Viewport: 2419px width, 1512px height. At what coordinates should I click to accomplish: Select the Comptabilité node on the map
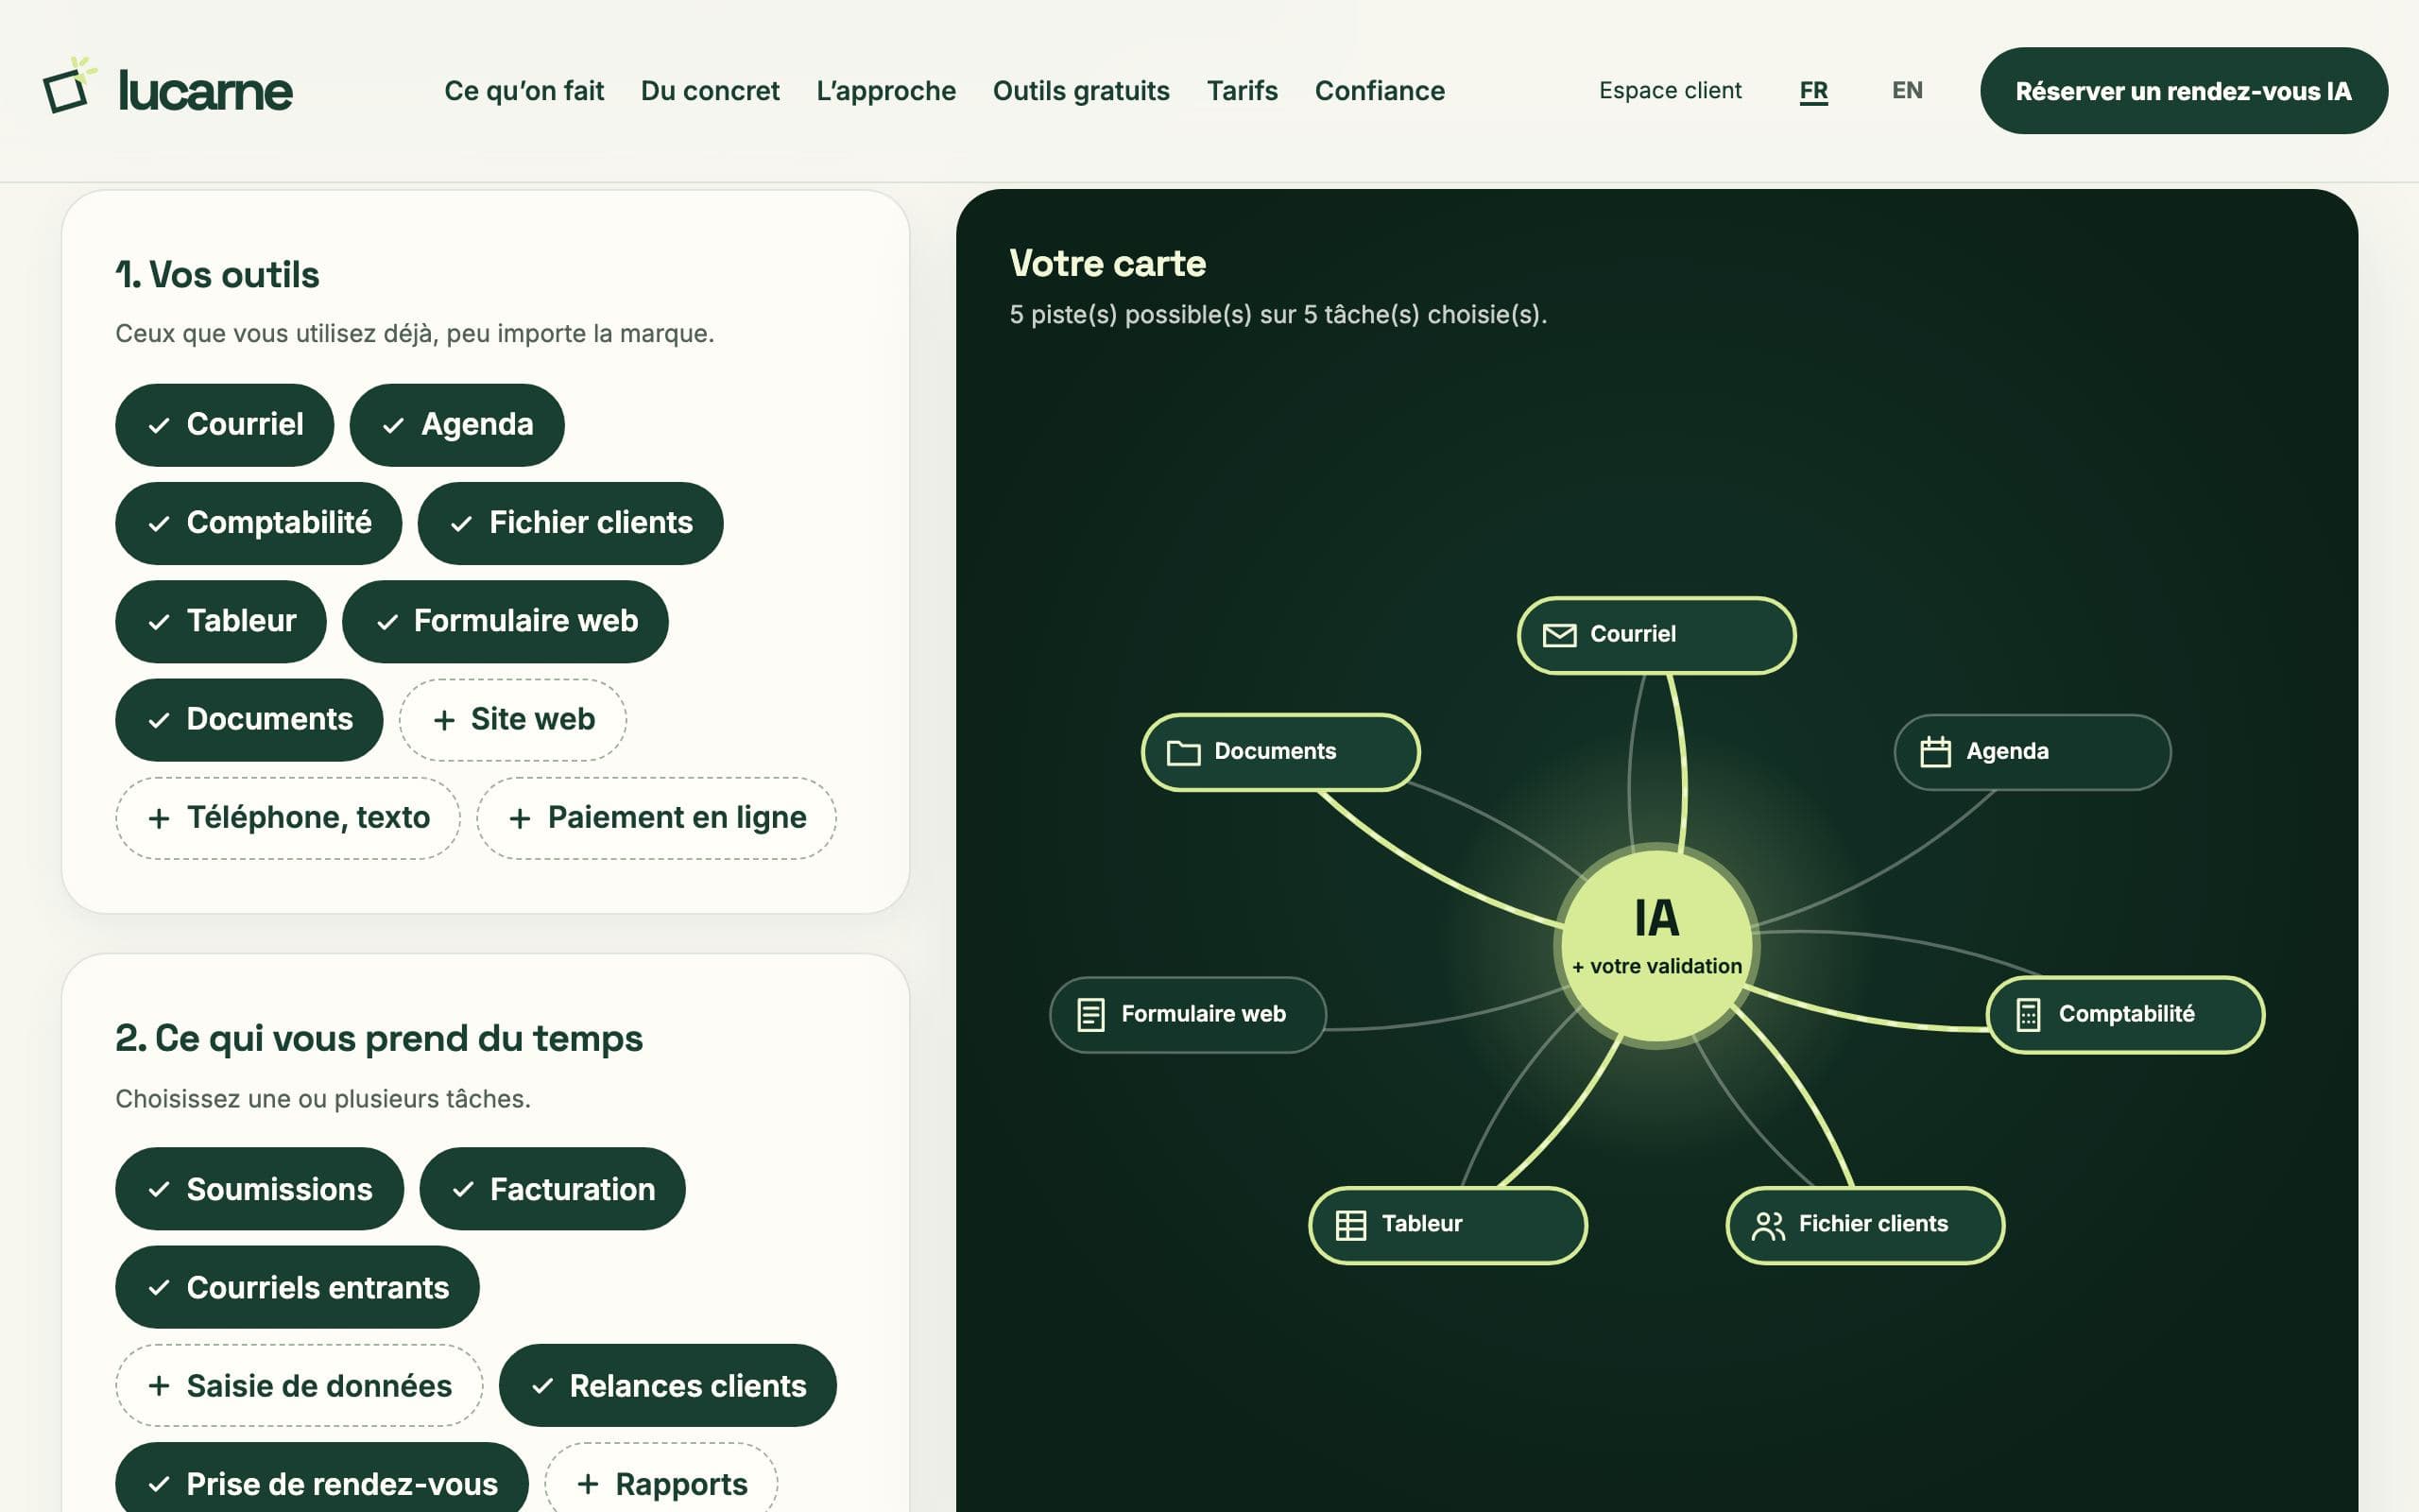point(2125,1015)
